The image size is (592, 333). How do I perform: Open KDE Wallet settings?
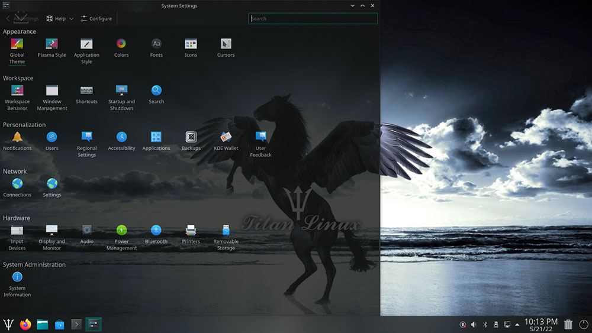point(226,138)
